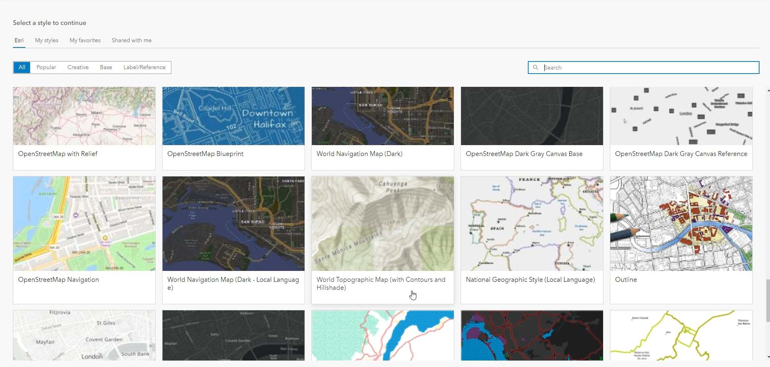Select National Geographic Style (Local Language) thumbnail
770x367 pixels.
click(x=532, y=223)
